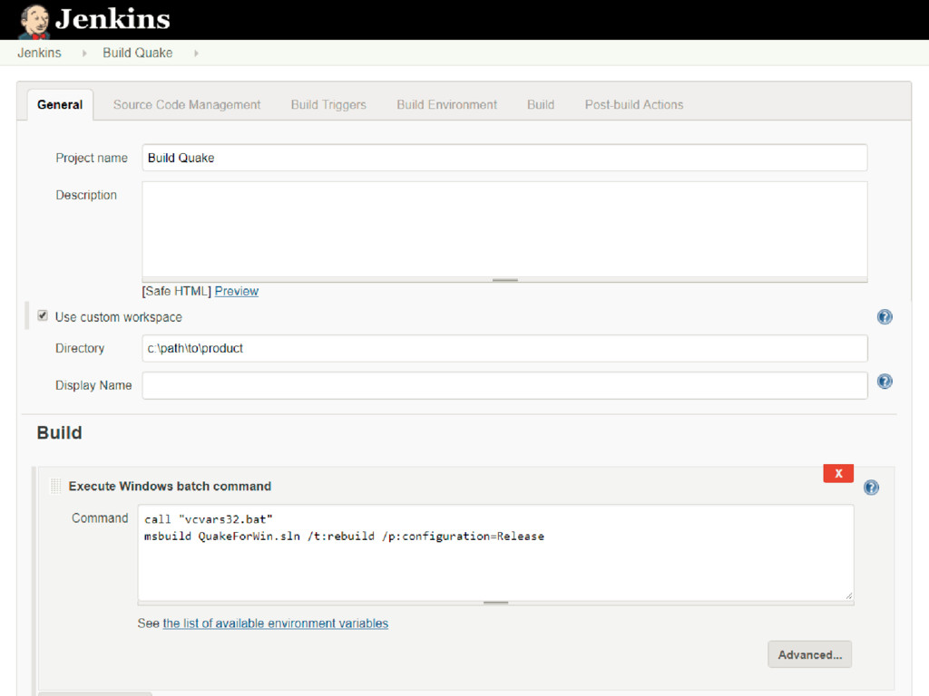Screen dimensions: 929x696
Task: Open the Post-build Actions tab
Action: [634, 105]
